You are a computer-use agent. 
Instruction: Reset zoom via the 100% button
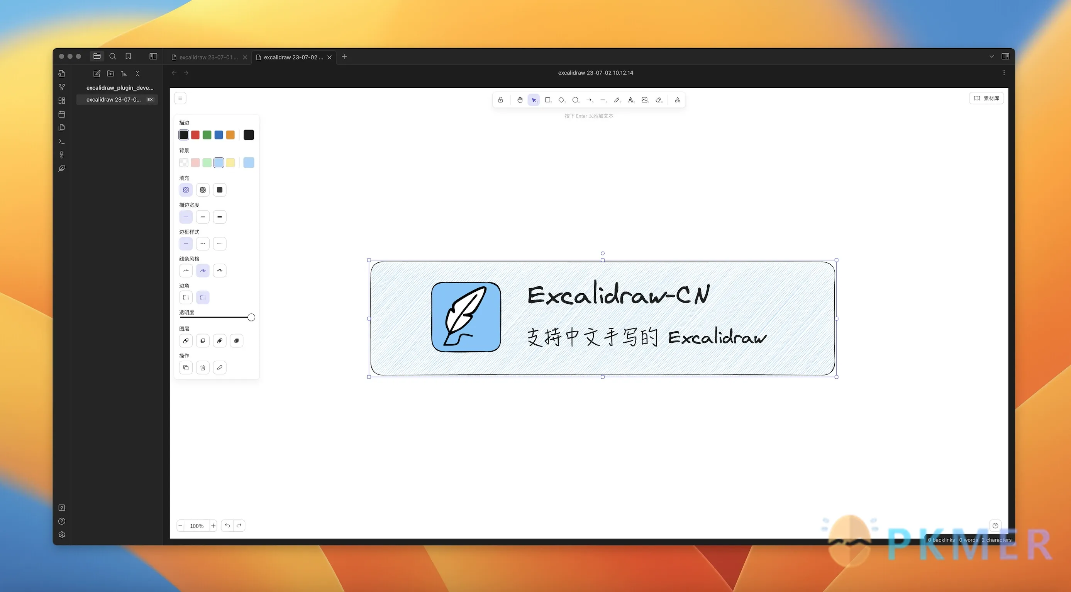pyautogui.click(x=197, y=526)
